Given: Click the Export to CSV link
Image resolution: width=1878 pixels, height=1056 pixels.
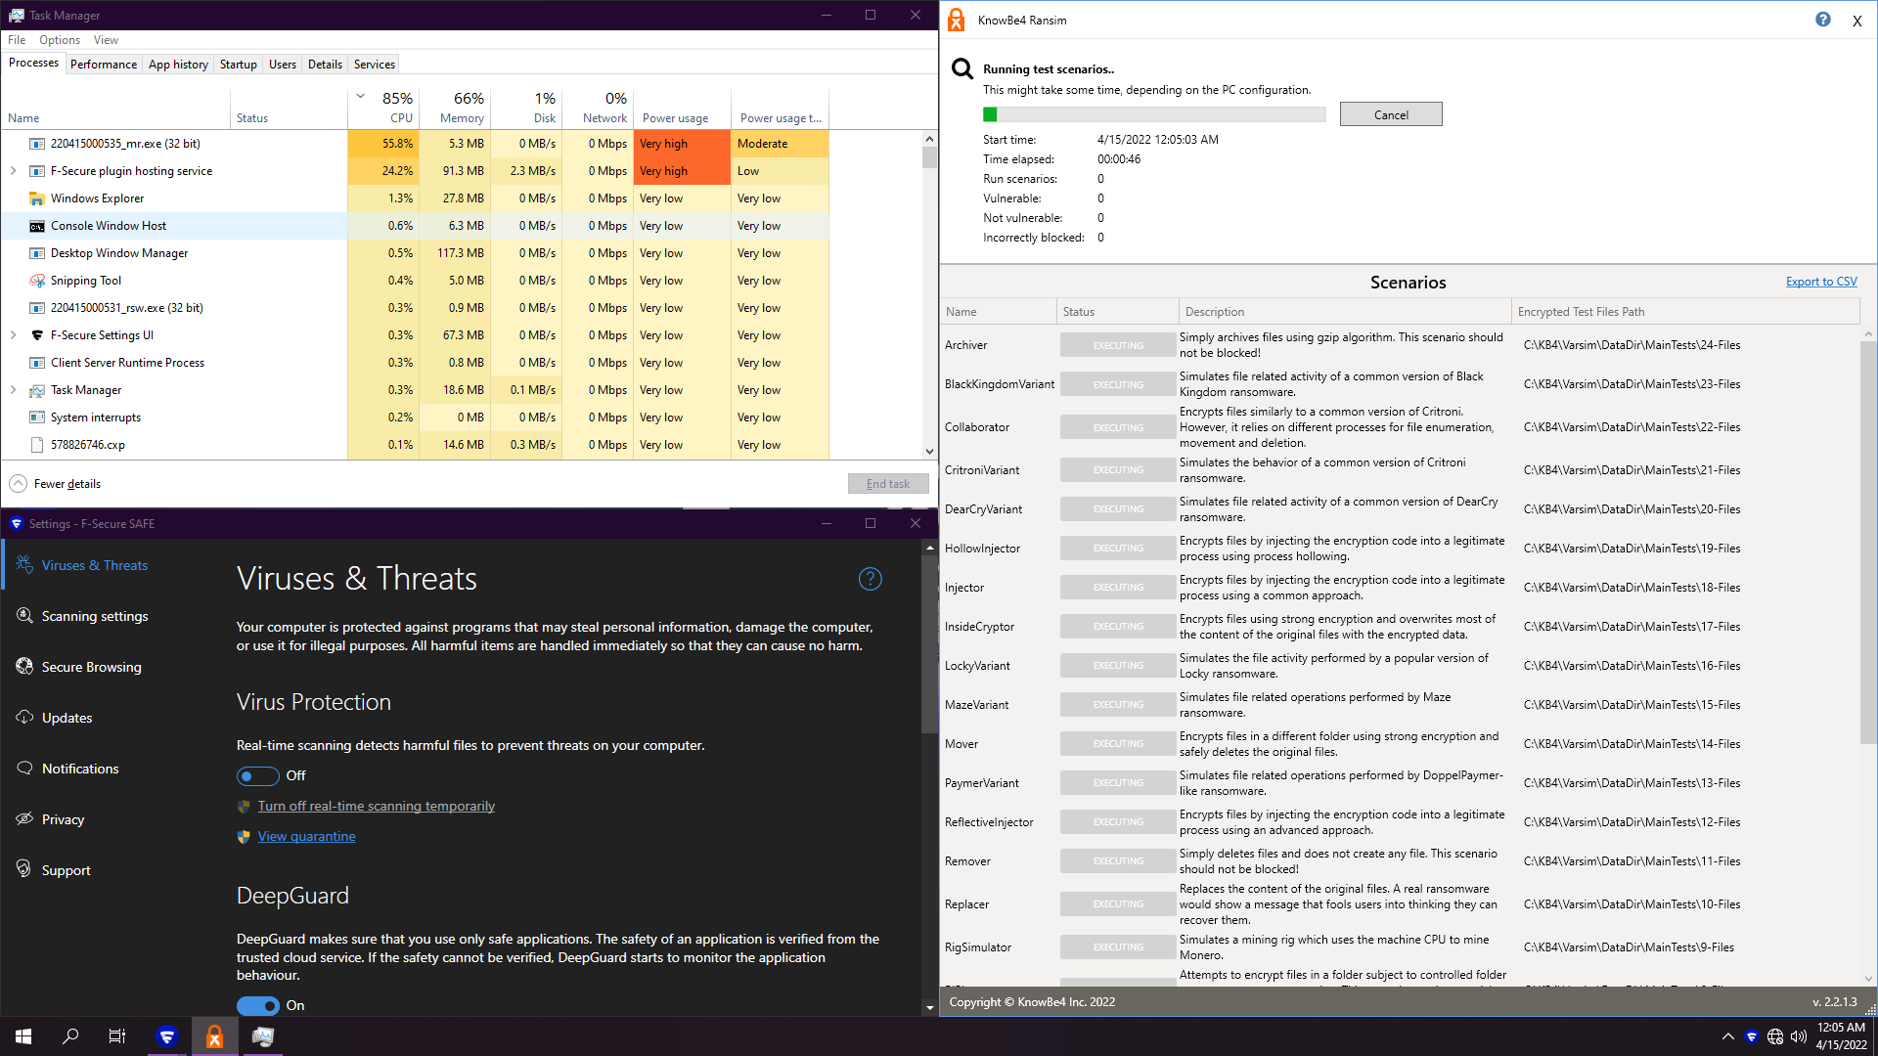Looking at the screenshot, I should [1820, 282].
